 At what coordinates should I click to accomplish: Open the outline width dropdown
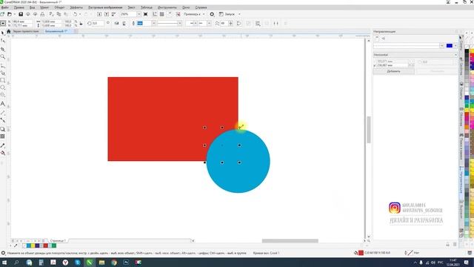tap(153, 23)
